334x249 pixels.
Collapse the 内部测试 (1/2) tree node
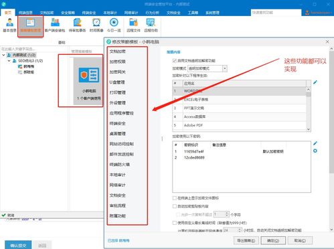(x=3, y=55)
